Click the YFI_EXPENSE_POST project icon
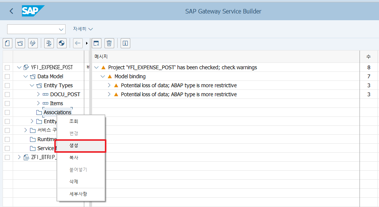Image resolution: width=379 pixels, height=207 pixels. [26, 67]
